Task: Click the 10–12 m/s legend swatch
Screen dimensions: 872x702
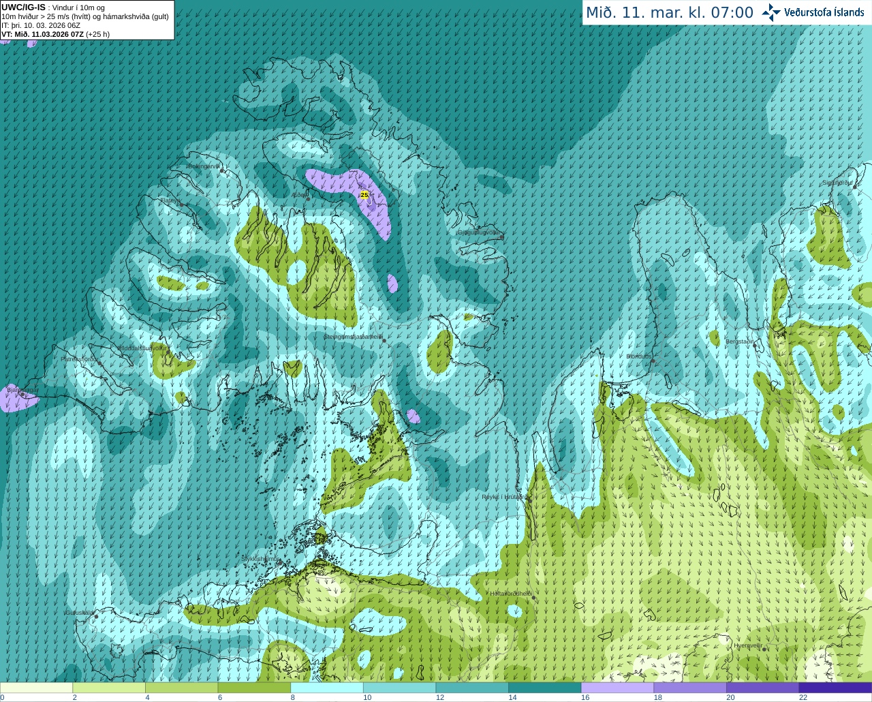Action: point(399,688)
